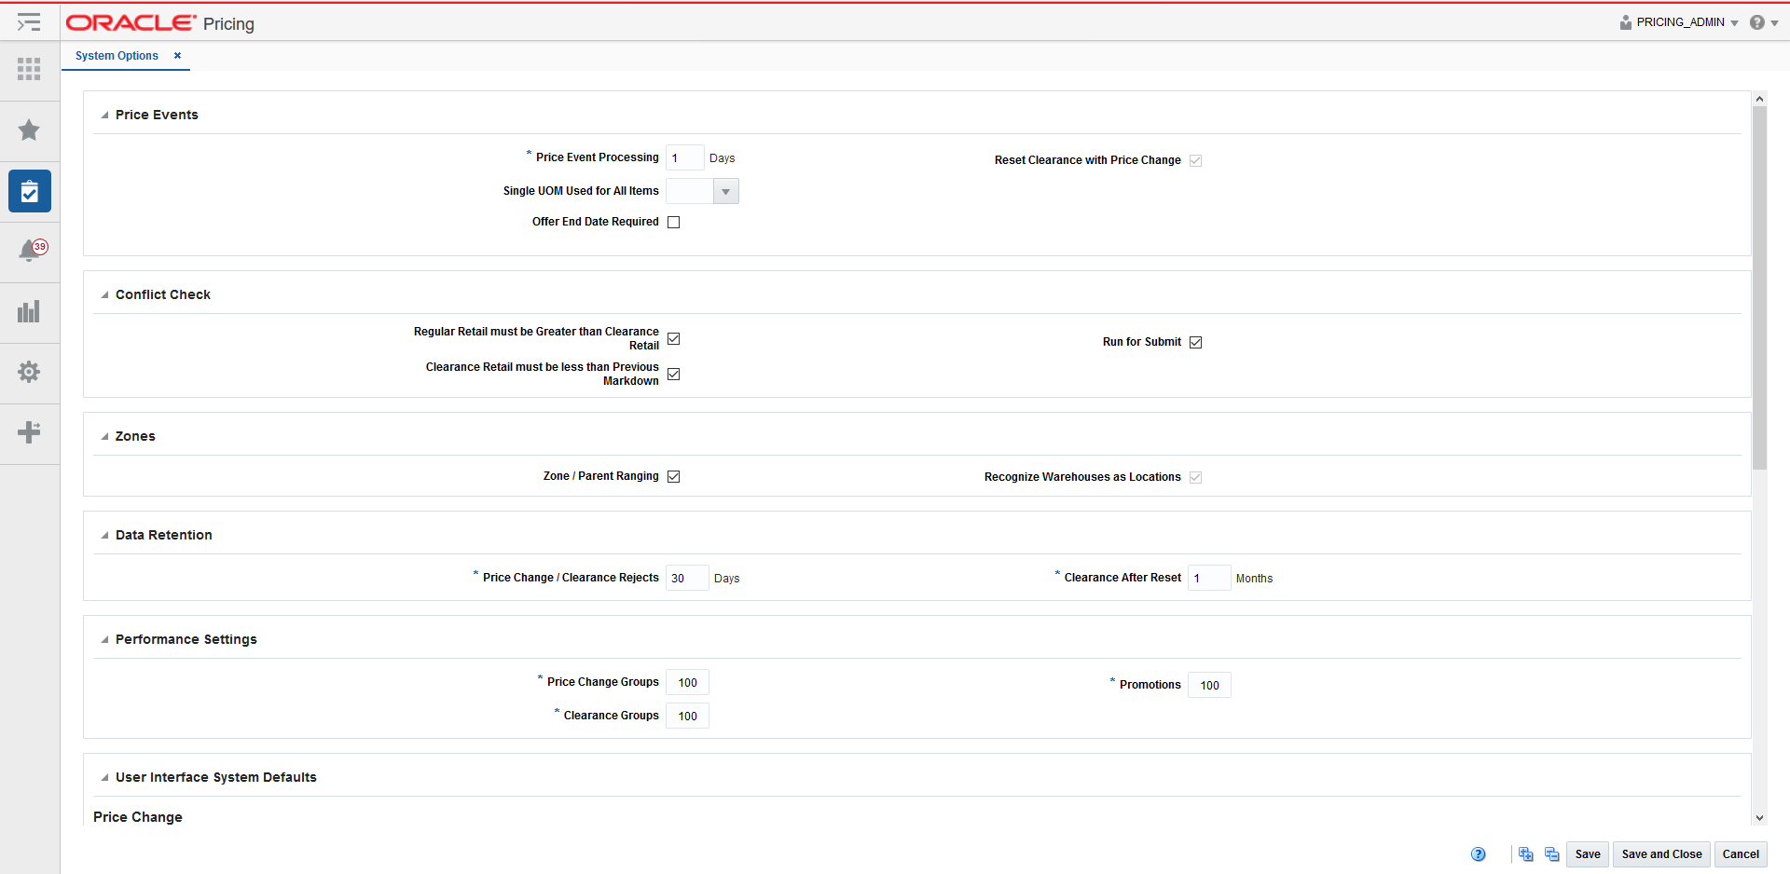Toggle Offer End Date Required checkbox
The width and height of the screenshot is (1790, 874).
674,222
